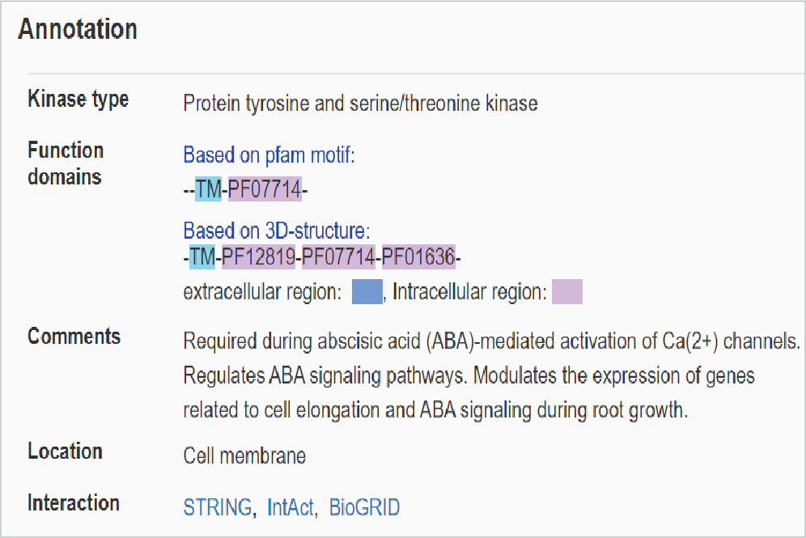806x538 pixels.
Task: Click the Kinase type label
Action: (x=78, y=99)
